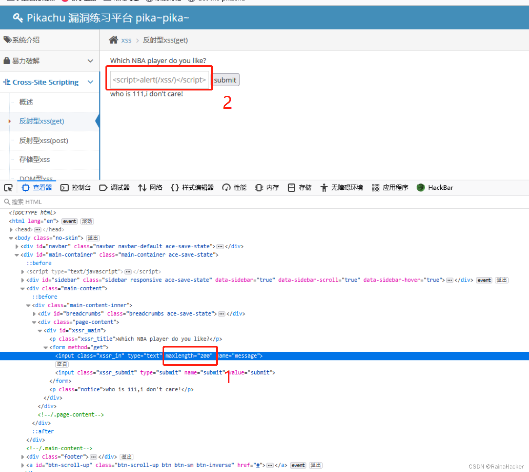Viewport: 529px width, 472px height.
Task: Click the Pikachu key logo icon
Action: tap(18, 18)
